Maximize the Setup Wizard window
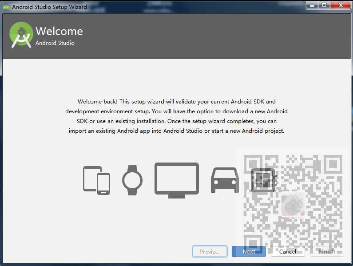This screenshot has width=353, height=266. point(324,5)
